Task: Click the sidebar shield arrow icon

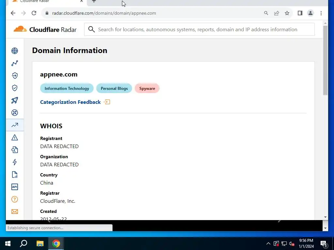Action: (x=15, y=76)
